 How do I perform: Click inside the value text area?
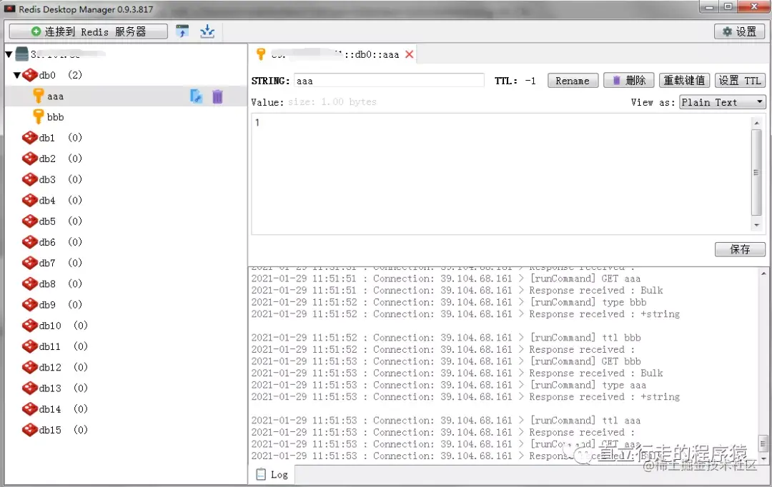[501, 174]
